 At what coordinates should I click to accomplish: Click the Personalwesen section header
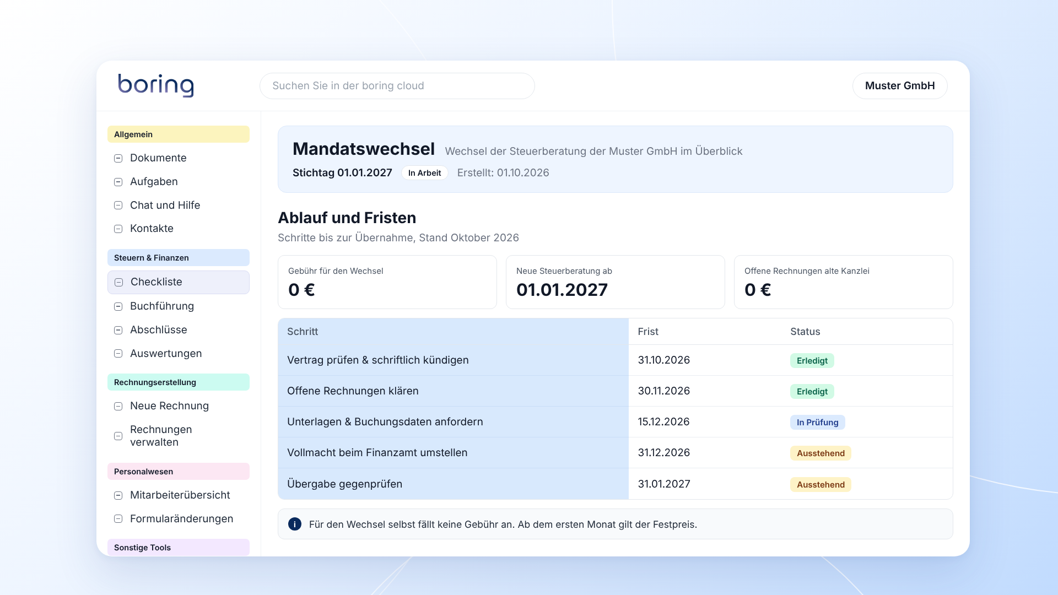[x=179, y=472]
